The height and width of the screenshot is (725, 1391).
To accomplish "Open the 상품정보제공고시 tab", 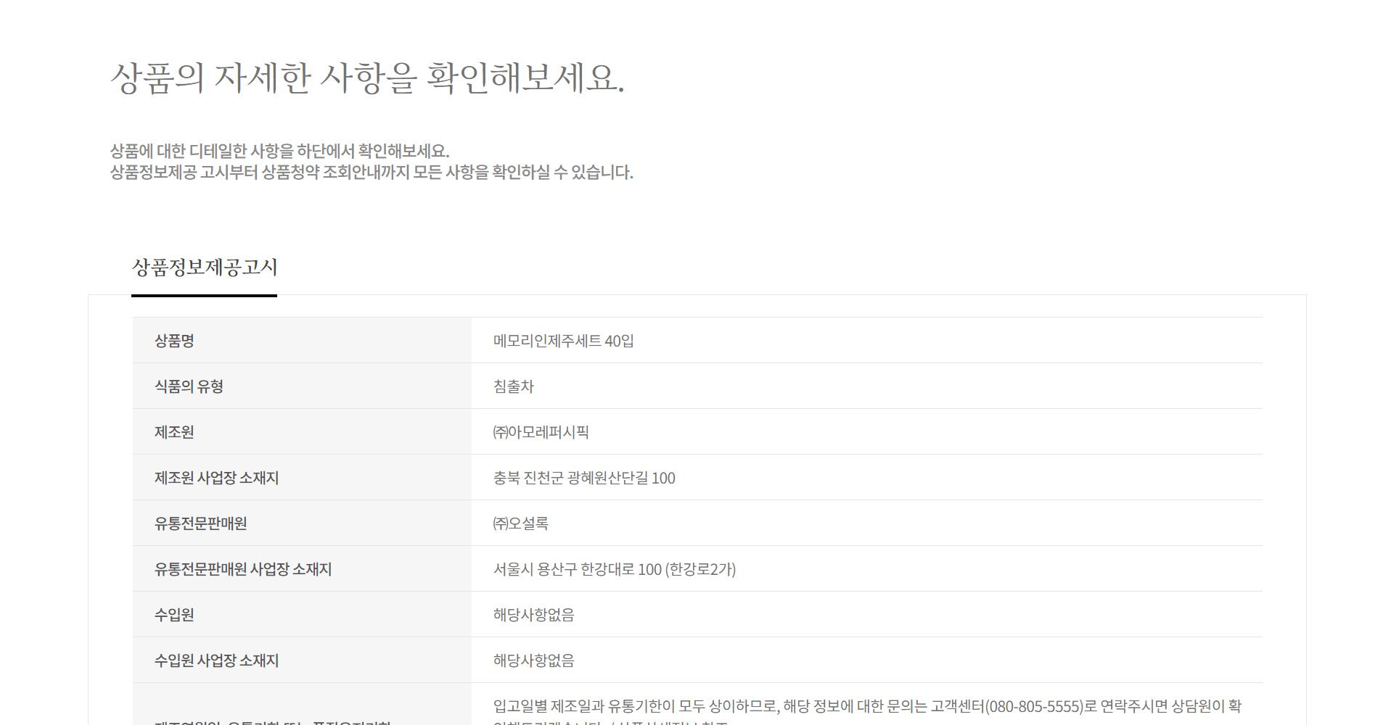I will pyautogui.click(x=204, y=268).
